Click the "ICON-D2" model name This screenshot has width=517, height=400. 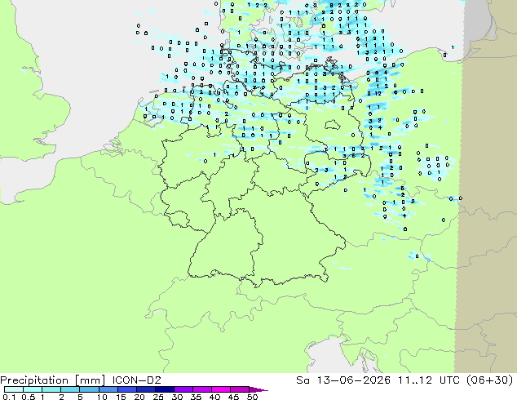[x=136, y=380]
